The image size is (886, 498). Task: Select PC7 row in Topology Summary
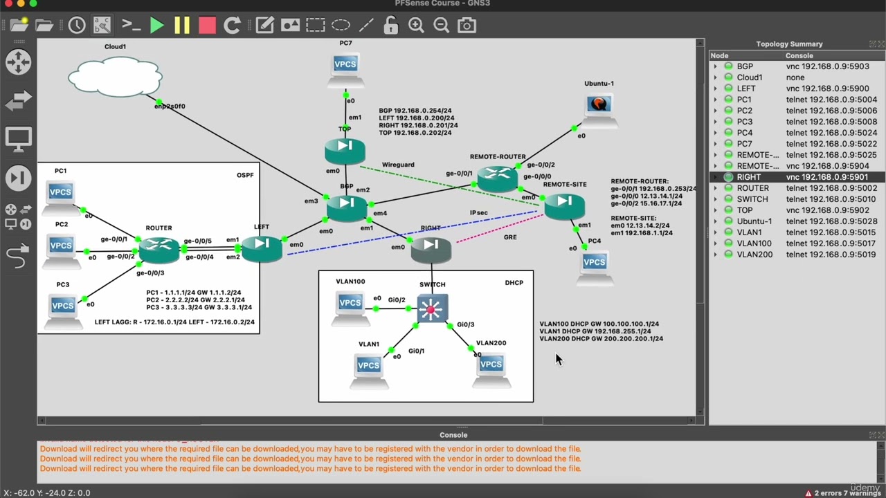[797, 144]
